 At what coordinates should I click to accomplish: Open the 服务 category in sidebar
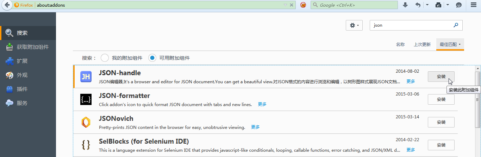(28, 103)
